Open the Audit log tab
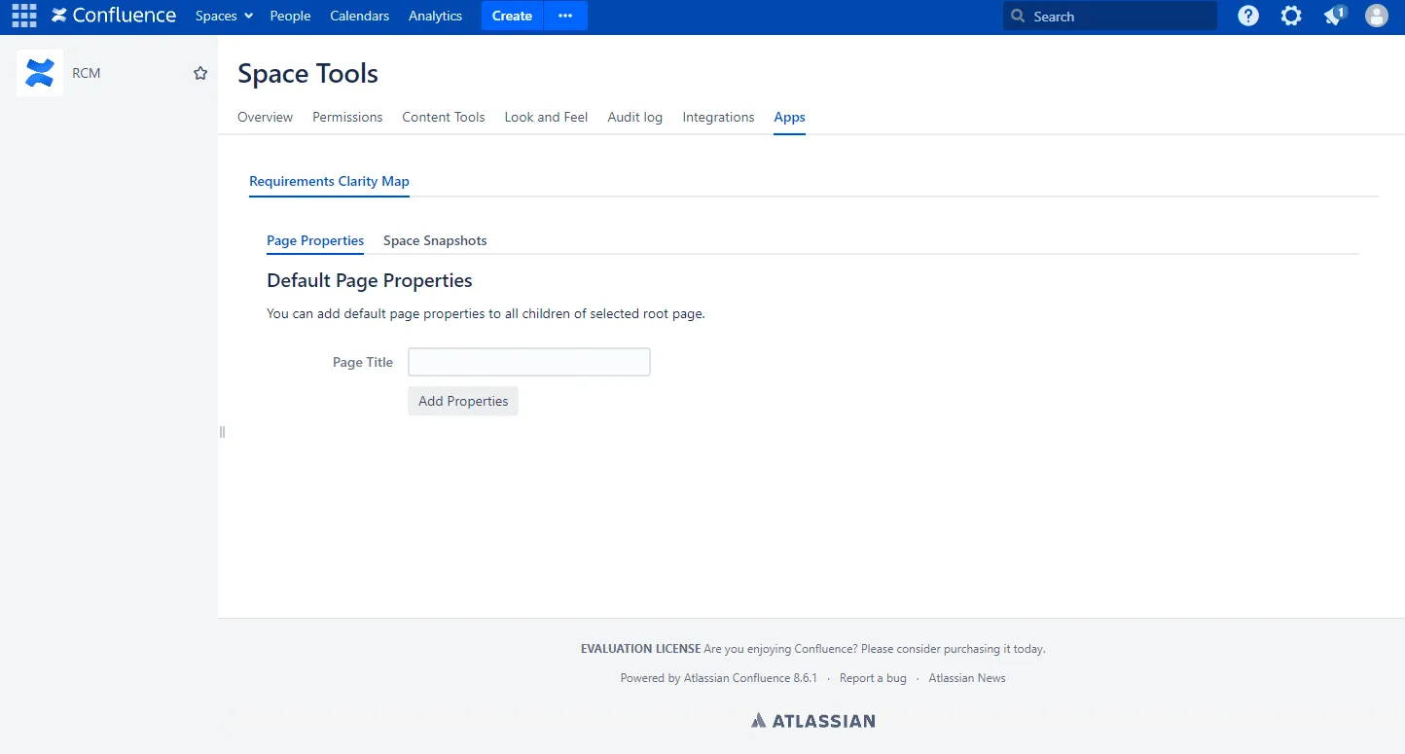The height and width of the screenshot is (754, 1405). coord(635,117)
